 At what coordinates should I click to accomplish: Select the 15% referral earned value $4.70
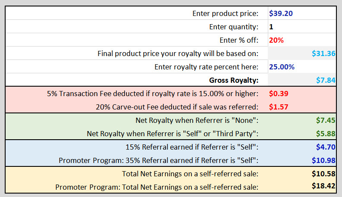326,147
